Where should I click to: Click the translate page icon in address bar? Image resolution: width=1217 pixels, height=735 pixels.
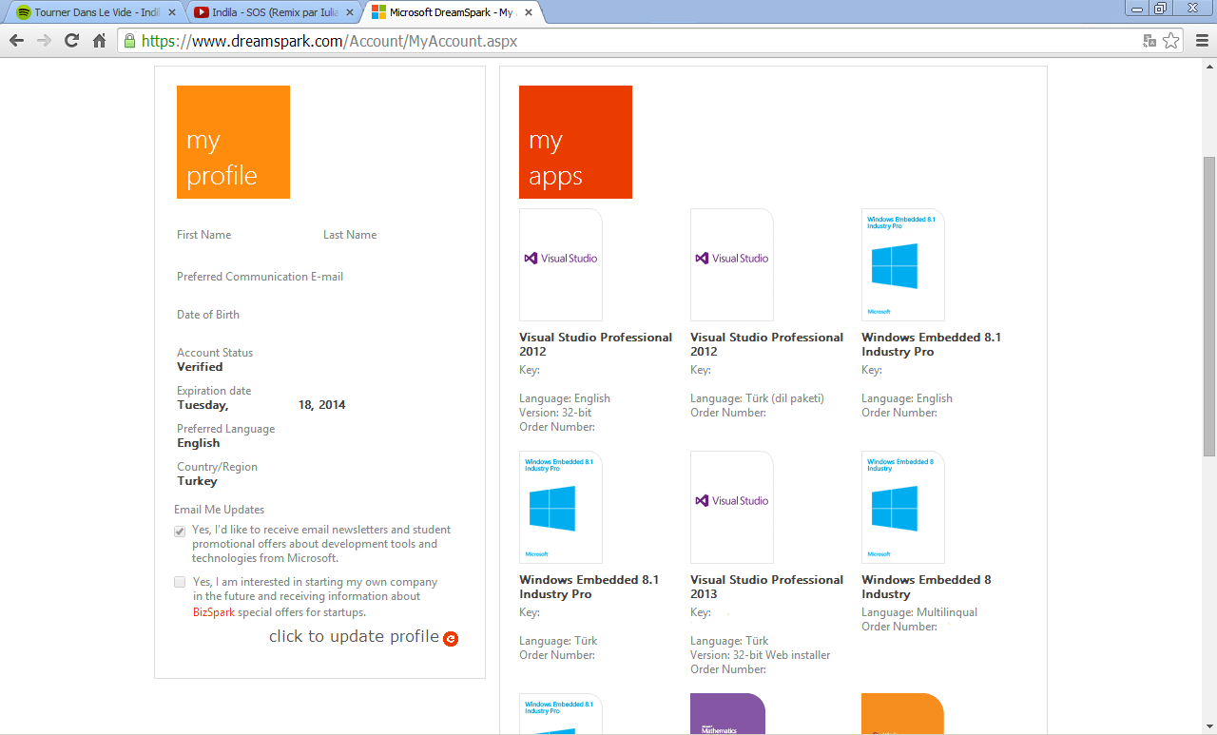click(x=1149, y=41)
